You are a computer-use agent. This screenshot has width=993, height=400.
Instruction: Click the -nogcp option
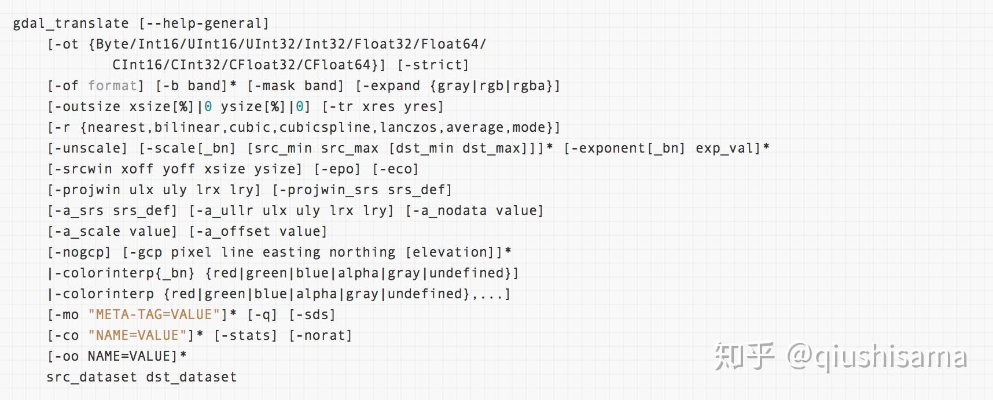coord(79,252)
